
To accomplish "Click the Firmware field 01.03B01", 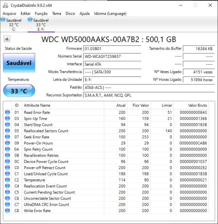I will pos(112,49).
